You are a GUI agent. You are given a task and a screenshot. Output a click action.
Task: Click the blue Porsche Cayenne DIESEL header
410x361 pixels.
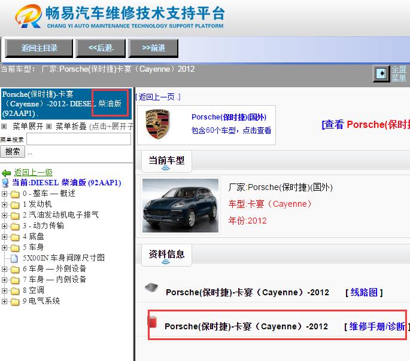(x=66, y=104)
